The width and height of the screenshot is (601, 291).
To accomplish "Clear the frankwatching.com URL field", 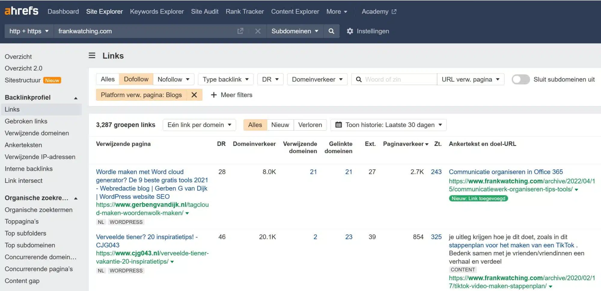I will [258, 31].
